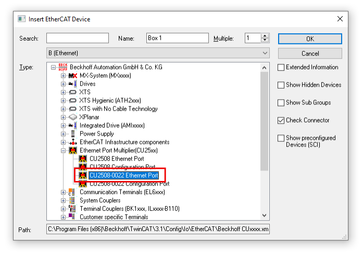Click the Drives category icon
Screen dimensions: 363x254
73,84
